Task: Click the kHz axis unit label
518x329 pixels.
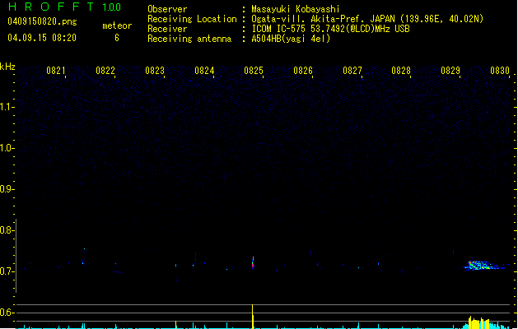Action: [7, 67]
